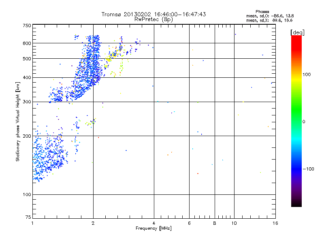This screenshot has width=324, height=243.
Task: Click the colorbar tick label '-100'
Action: click(x=309, y=169)
